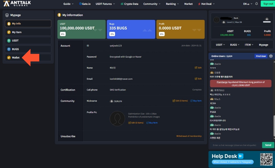The width and height of the screenshot is (275, 168).
Task: Click the Nickname Edit (0 items) pencil icon
Action: [174, 101]
